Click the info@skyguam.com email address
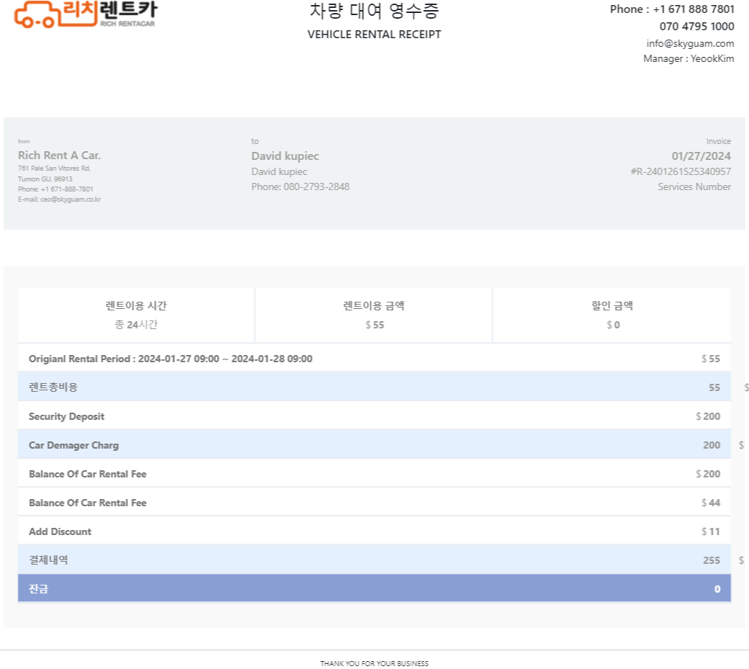 click(690, 43)
